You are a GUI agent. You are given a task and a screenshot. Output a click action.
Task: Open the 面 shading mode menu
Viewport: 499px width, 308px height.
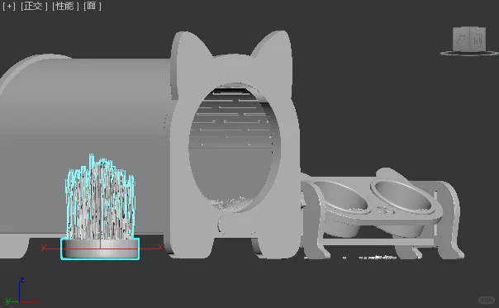(x=93, y=6)
